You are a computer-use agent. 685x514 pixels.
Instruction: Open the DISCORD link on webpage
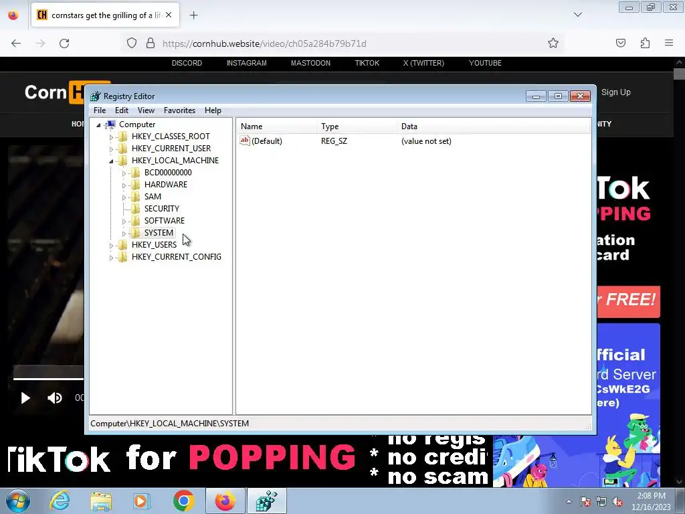tap(187, 63)
